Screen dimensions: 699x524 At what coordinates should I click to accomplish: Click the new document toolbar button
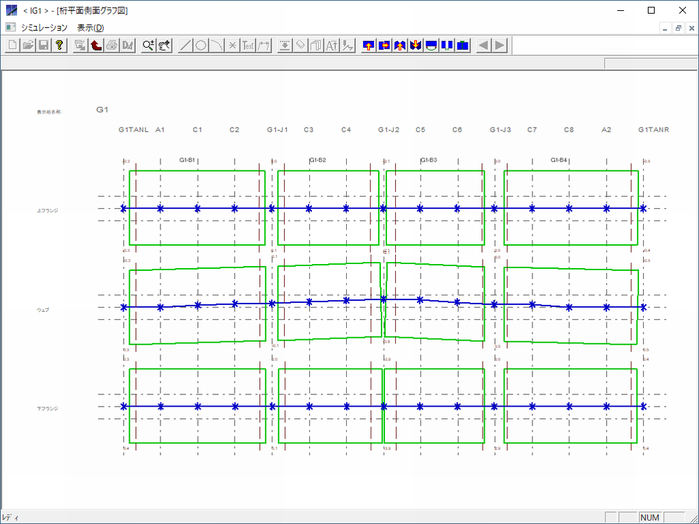[12, 46]
